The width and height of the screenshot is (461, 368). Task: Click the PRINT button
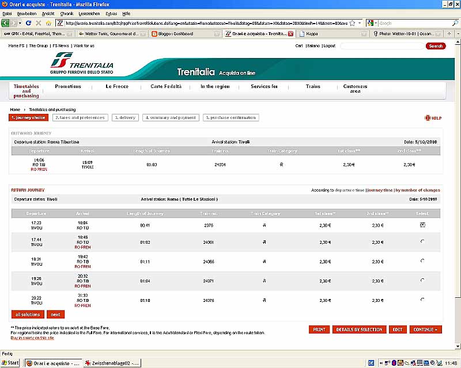point(319,329)
